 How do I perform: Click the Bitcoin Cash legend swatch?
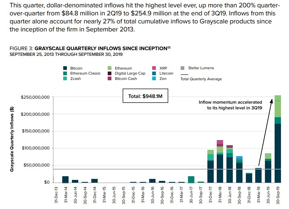[x=109, y=79]
